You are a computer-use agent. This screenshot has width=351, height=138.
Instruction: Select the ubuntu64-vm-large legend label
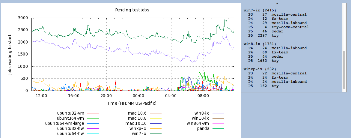[x=64, y=123]
